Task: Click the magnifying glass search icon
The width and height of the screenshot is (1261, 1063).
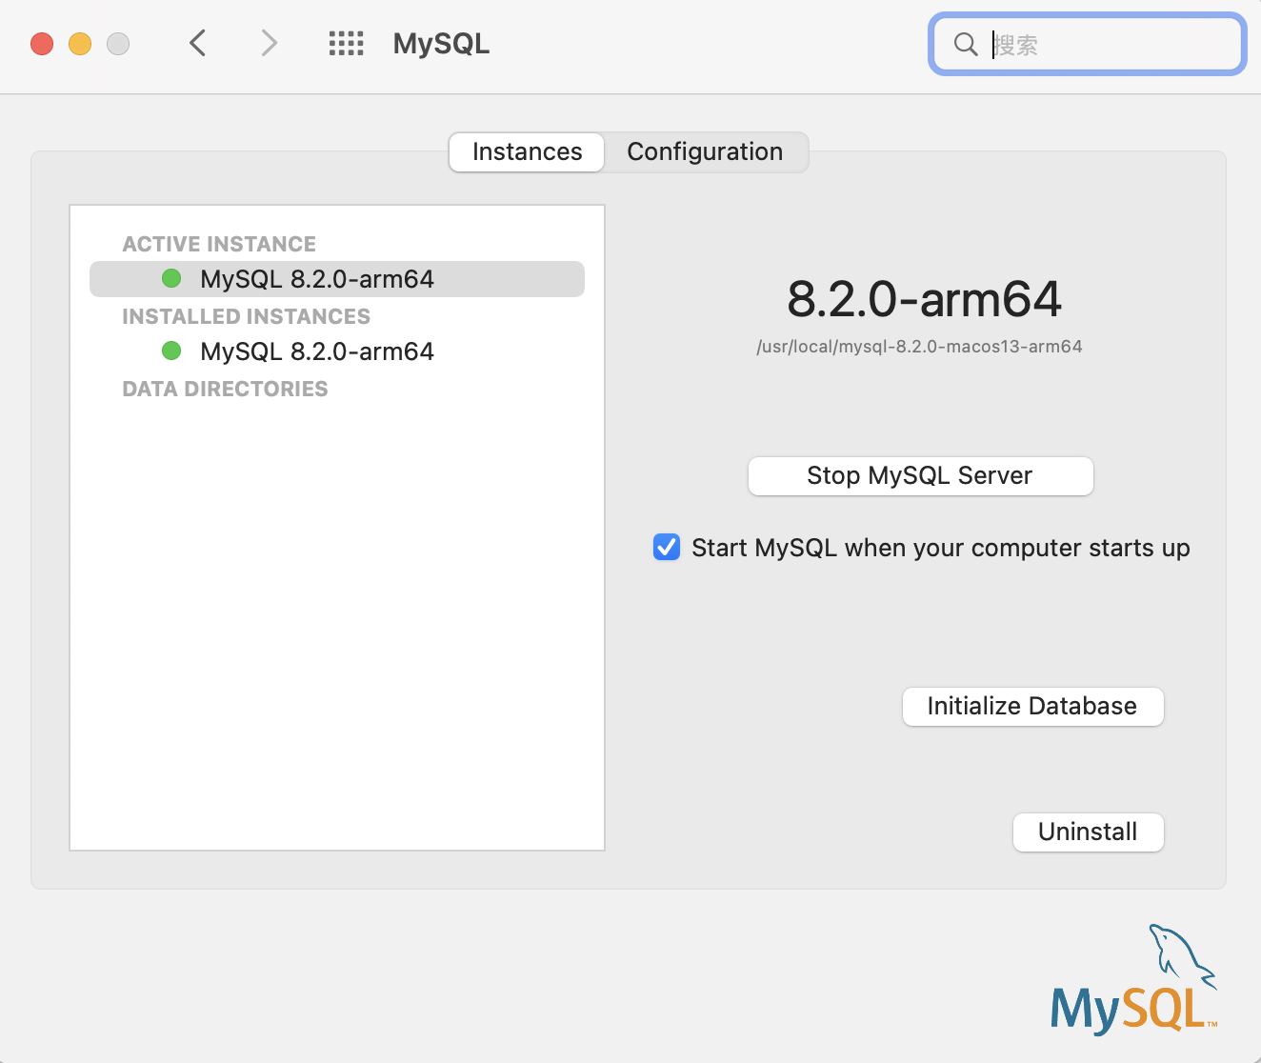Action: [965, 44]
